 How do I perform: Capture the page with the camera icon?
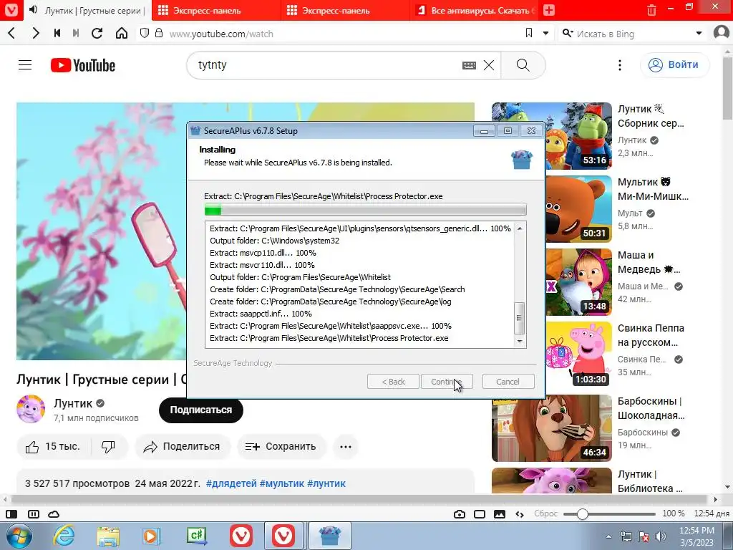pos(460,514)
